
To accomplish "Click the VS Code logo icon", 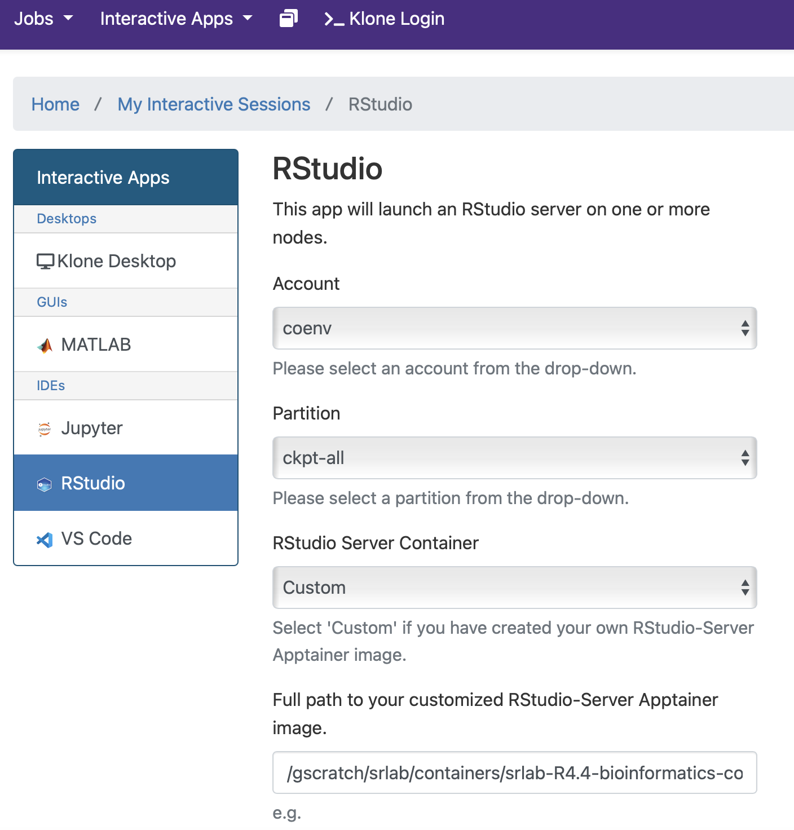I will (45, 540).
